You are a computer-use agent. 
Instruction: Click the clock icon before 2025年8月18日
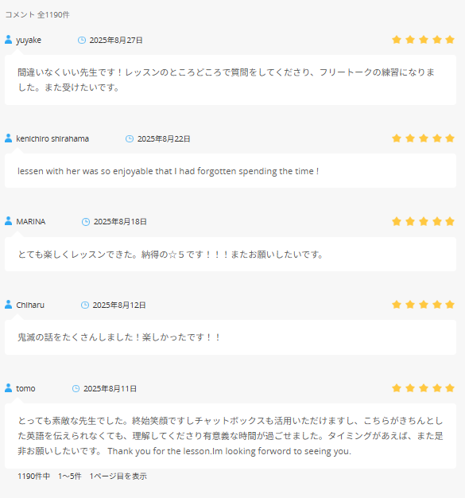(86, 222)
